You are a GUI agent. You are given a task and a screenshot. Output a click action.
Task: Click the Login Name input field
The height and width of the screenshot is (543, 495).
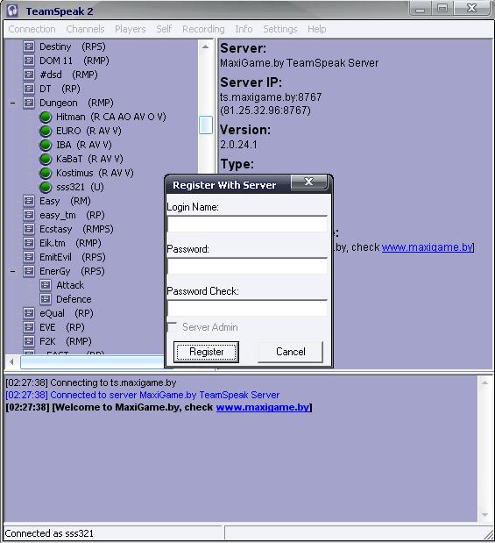pyautogui.click(x=247, y=224)
